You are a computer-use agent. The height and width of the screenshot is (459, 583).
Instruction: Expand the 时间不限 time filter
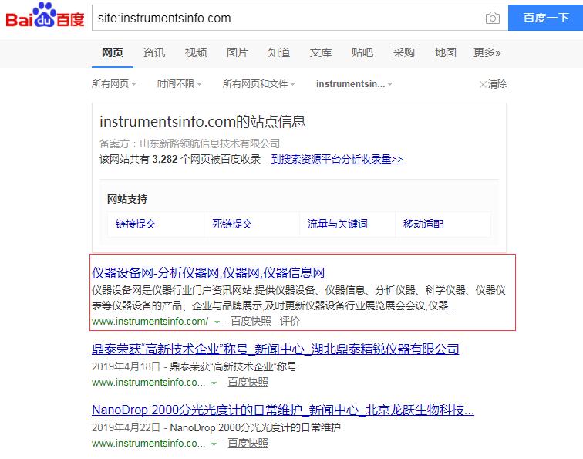[179, 83]
